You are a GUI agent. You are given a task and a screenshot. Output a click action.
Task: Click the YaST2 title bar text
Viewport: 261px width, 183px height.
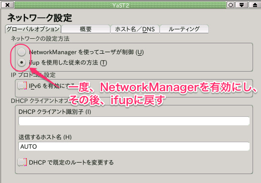pos(120,5)
